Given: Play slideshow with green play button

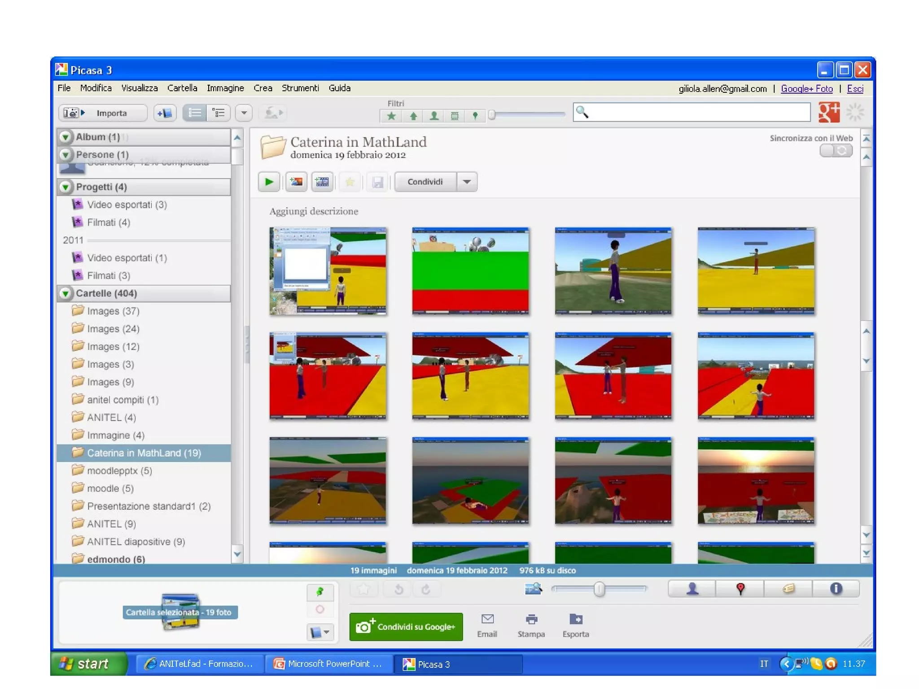Looking at the screenshot, I should (269, 182).
